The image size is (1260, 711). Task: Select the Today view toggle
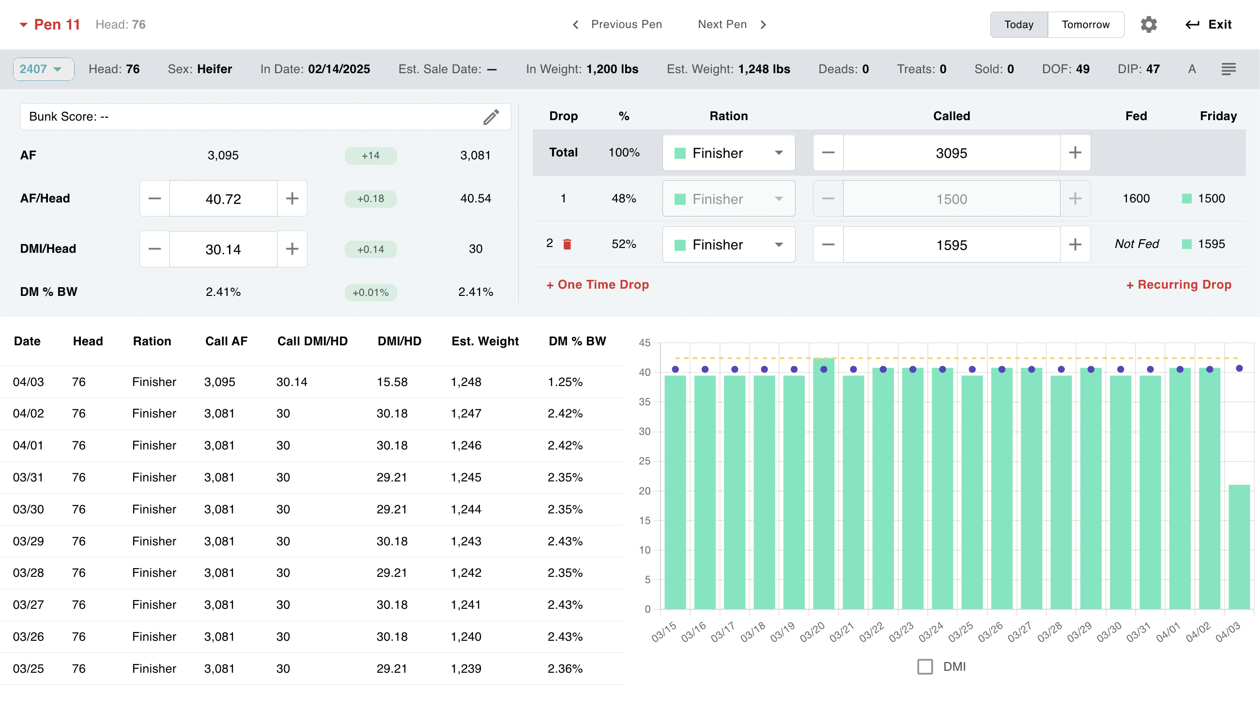point(1018,25)
